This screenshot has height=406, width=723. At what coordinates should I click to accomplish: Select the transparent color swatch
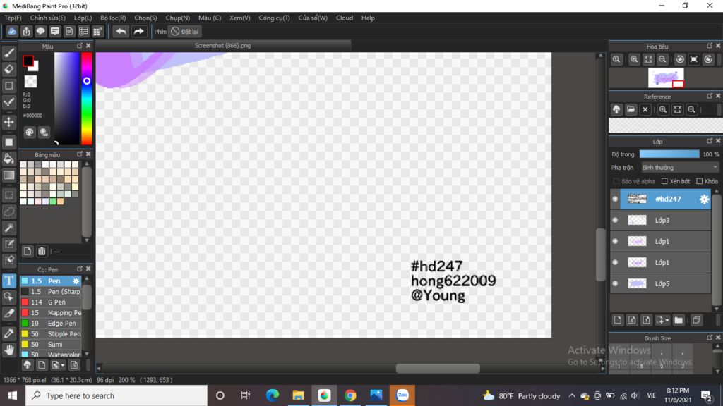pyautogui.click(x=30, y=82)
